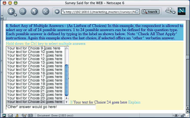
Task: Open the Print button dropdown arrow
Action: click(x=174, y=12)
